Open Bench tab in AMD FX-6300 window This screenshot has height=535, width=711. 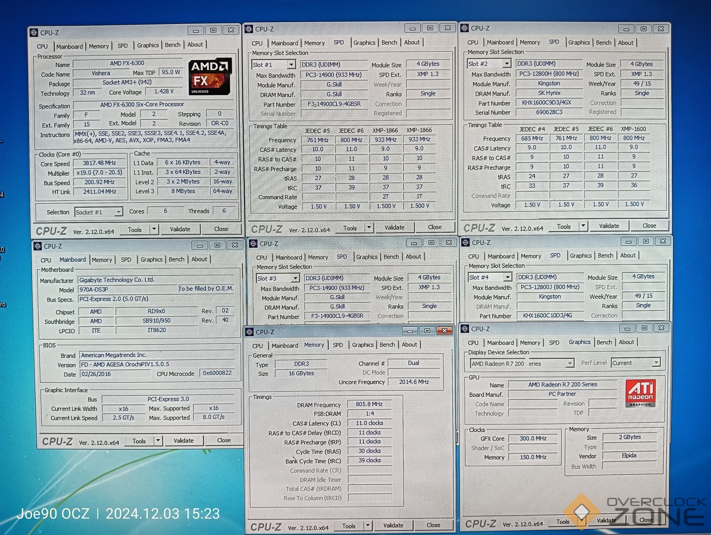pyautogui.click(x=173, y=45)
